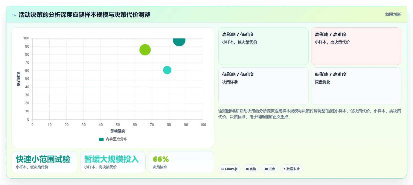Screen dimensions: 413x185
Task: Click the Chart.js tag
Action: [x=229, y=169]
